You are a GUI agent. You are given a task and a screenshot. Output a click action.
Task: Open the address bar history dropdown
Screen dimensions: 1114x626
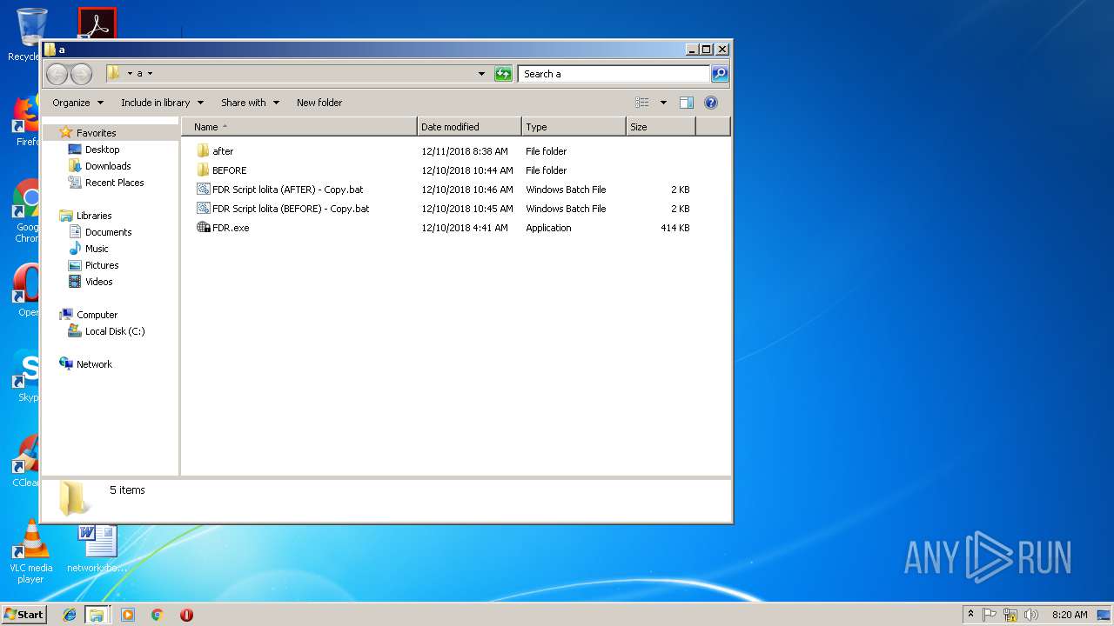coord(481,74)
